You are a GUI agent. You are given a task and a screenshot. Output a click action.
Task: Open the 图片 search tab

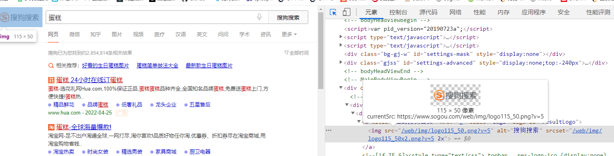coord(117,34)
